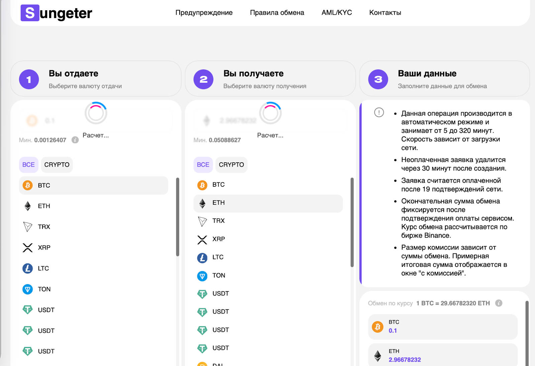Screen dimensions: 535x366
Task: Switch give list to CRYPTO tab
Action: click(x=57, y=165)
